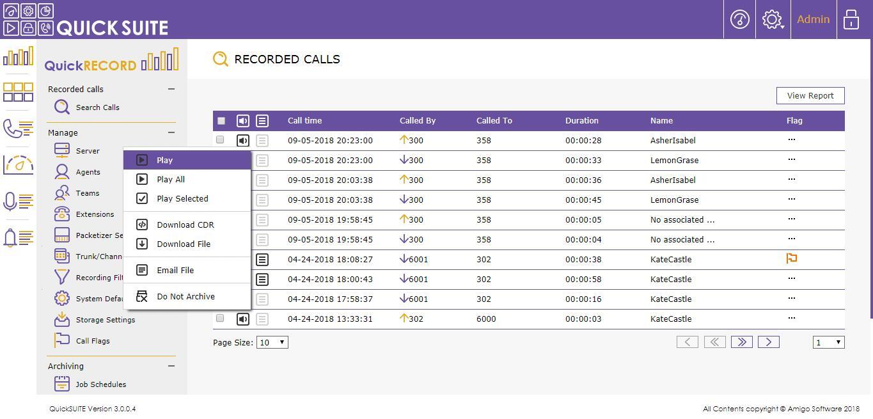Go to the last page with the double-arrow control
This screenshot has width=873, height=419.
(x=741, y=342)
